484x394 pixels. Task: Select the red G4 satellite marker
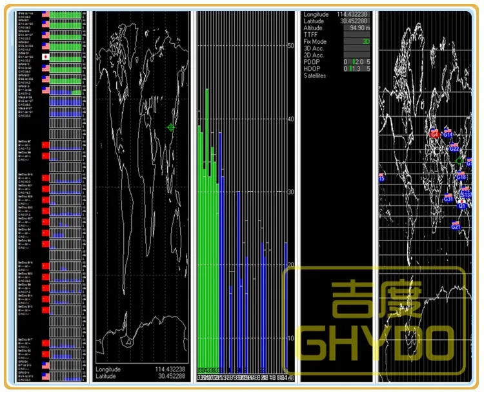[434, 134]
